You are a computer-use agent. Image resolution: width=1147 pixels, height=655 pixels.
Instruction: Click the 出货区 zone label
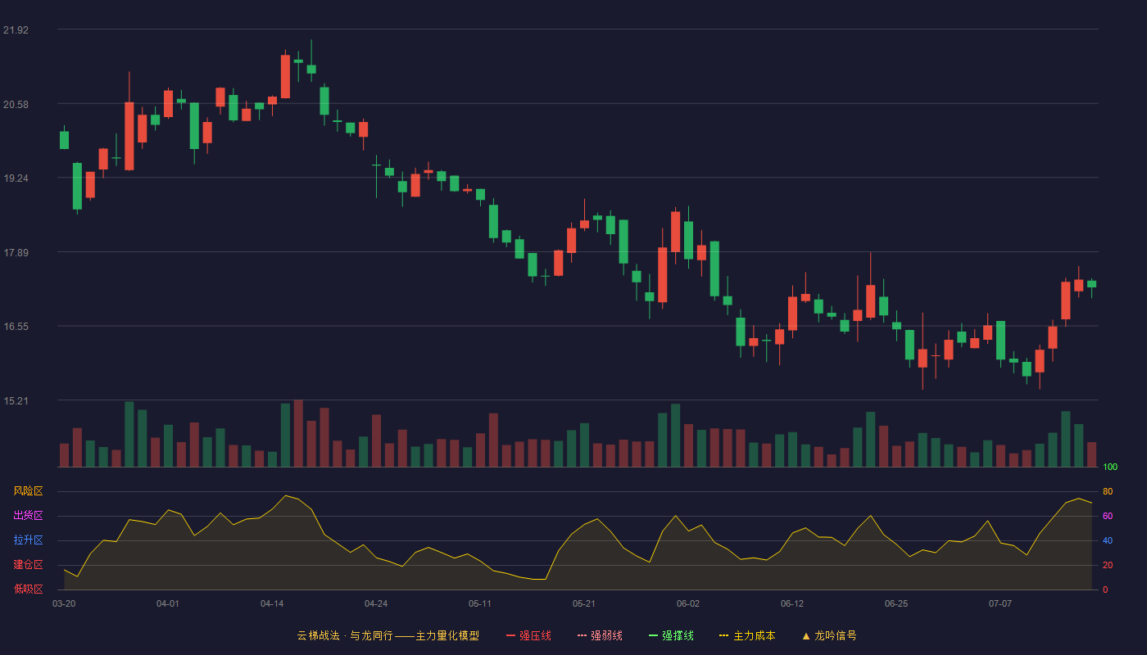[28, 516]
